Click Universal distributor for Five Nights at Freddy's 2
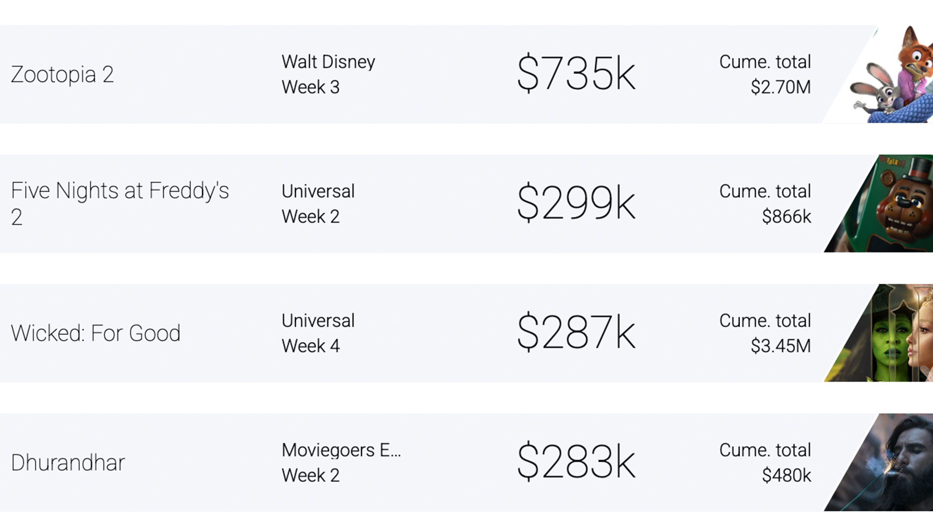 click(x=318, y=191)
